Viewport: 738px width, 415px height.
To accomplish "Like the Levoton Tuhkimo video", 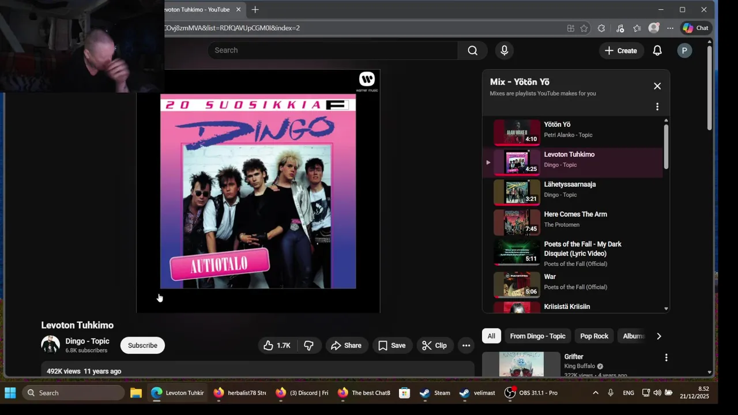I will click(x=277, y=345).
